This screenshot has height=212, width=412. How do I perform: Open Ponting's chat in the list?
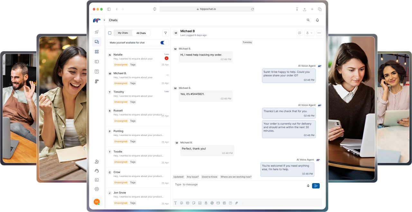[x=138, y=136]
